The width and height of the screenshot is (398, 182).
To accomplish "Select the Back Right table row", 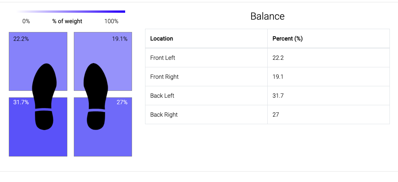I will pos(267,115).
